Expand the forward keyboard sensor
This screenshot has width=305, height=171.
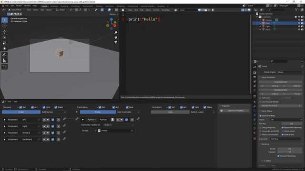point(5,133)
